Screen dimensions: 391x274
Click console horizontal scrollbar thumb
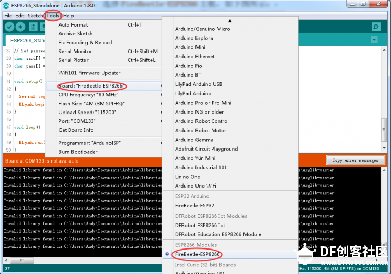coord(22,260)
